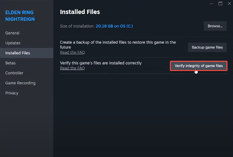
Task: Click the Installed Files page heading
Action: [80, 12]
